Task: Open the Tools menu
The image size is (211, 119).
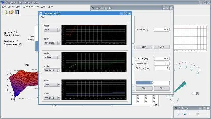Action: point(44,7)
